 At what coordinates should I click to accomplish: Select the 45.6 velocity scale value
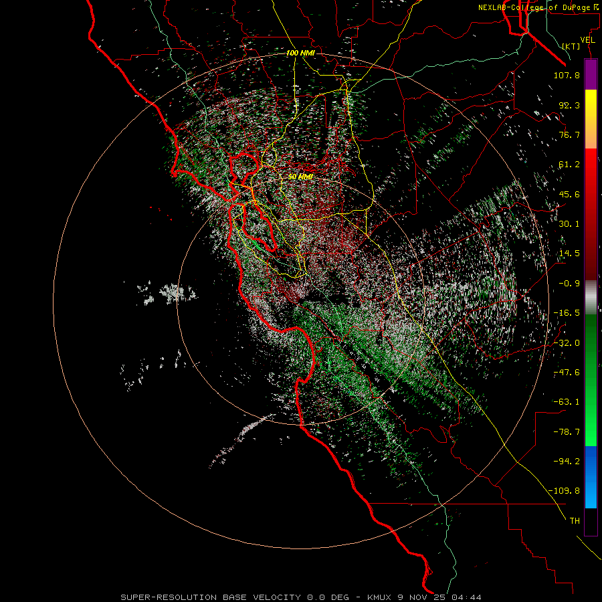569,194
